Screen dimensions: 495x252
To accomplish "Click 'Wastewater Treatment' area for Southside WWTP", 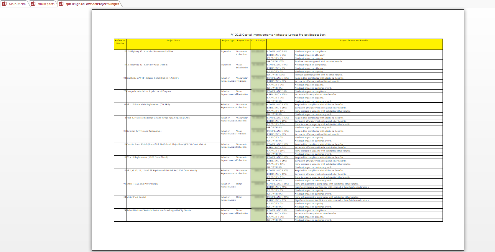I will coord(242,80).
